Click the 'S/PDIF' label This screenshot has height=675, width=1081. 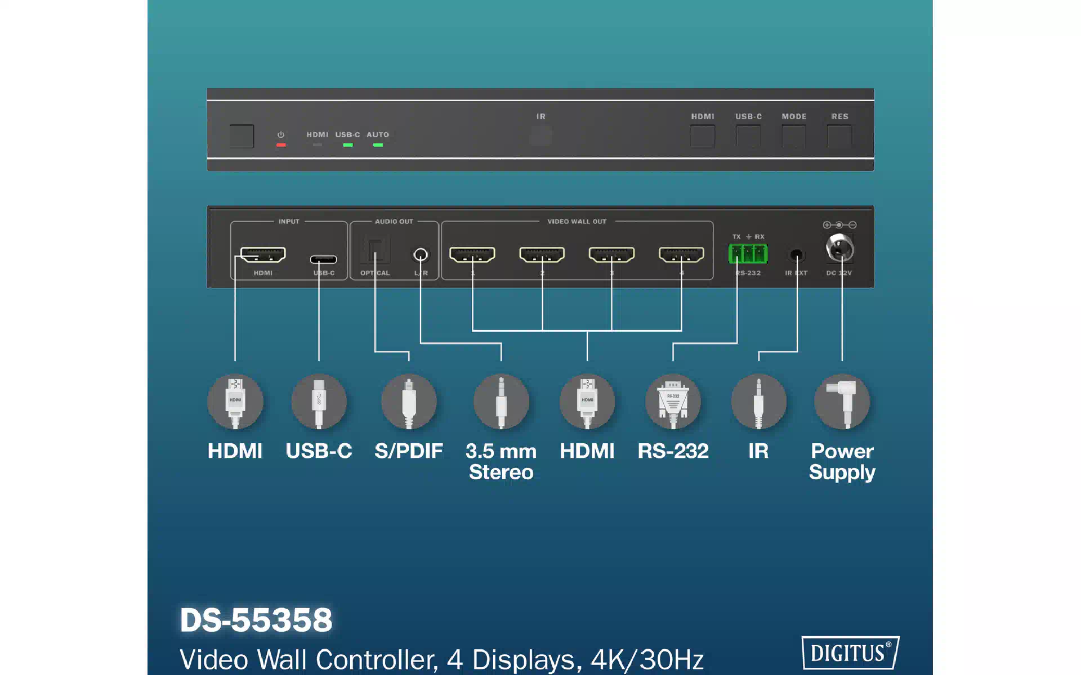409,451
